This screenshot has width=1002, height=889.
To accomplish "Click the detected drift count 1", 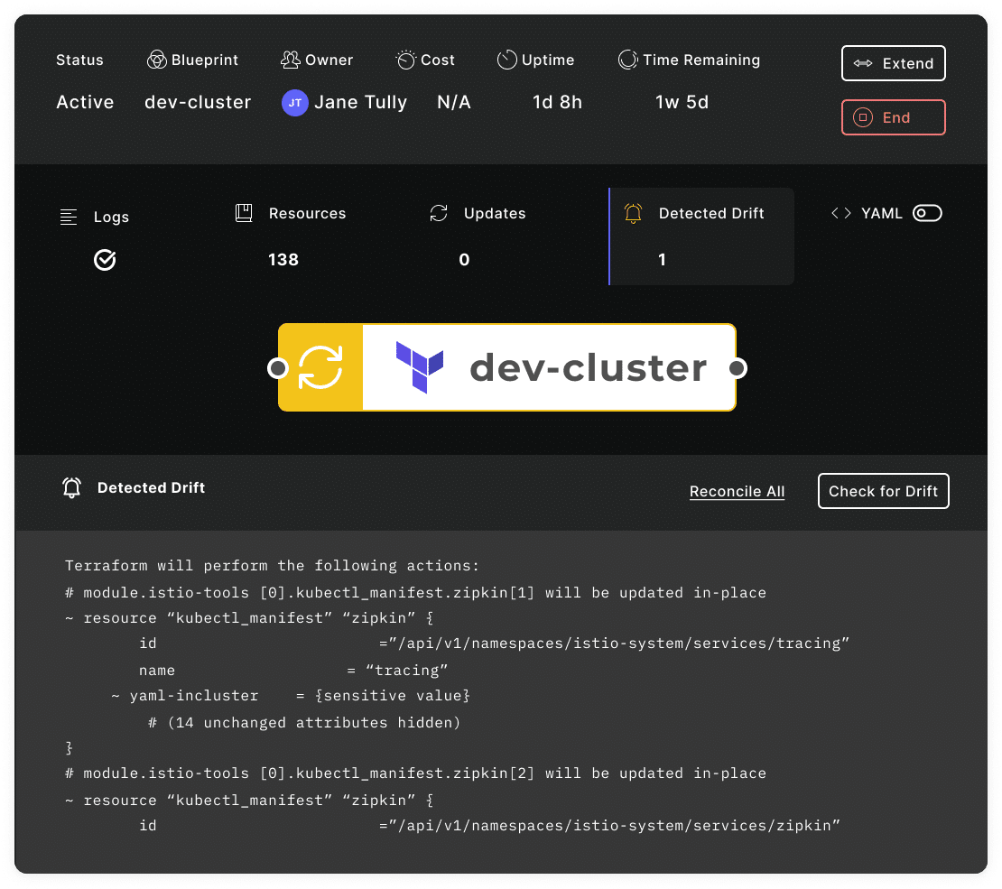I will [x=662, y=259].
